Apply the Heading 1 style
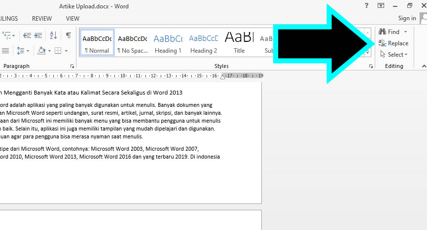The width and height of the screenshot is (427, 230). coord(168,42)
